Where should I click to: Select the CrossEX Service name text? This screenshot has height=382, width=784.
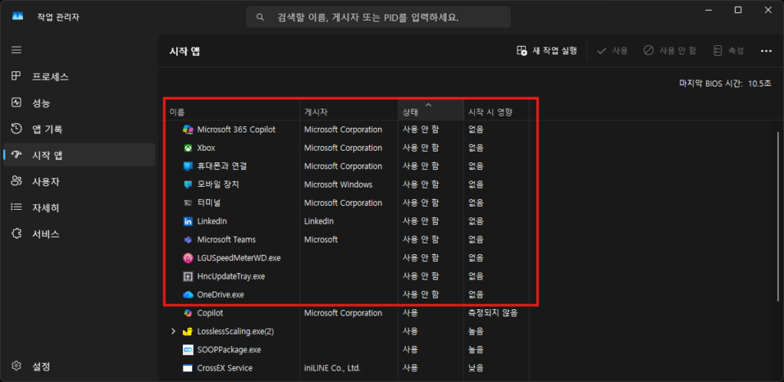224,368
